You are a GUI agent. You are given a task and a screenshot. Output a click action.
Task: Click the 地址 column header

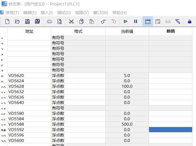point(29,31)
